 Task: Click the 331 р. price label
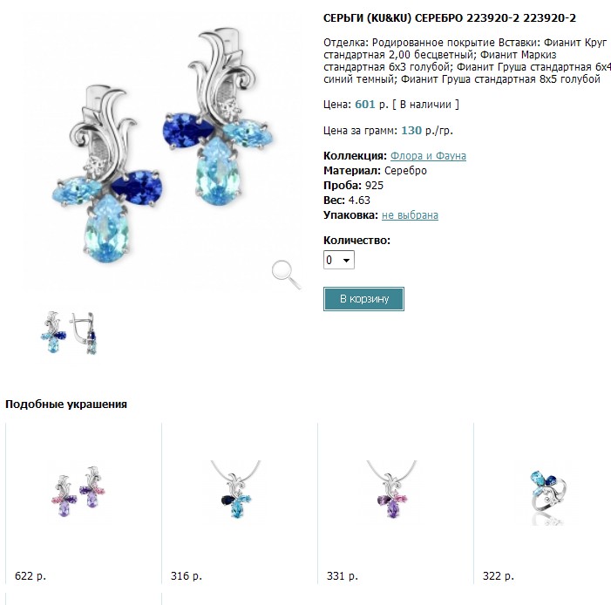(x=343, y=576)
